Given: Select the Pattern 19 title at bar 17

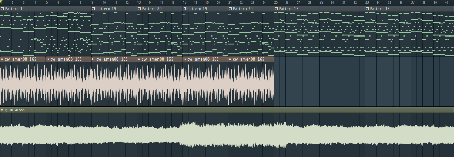Looking at the screenshot, I should [x=197, y=9].
